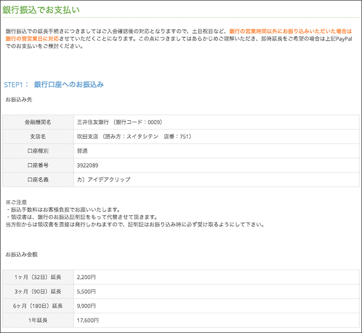
Task: Click the heading 銀行振込でお支払い
Action: (x=41, y=10)
